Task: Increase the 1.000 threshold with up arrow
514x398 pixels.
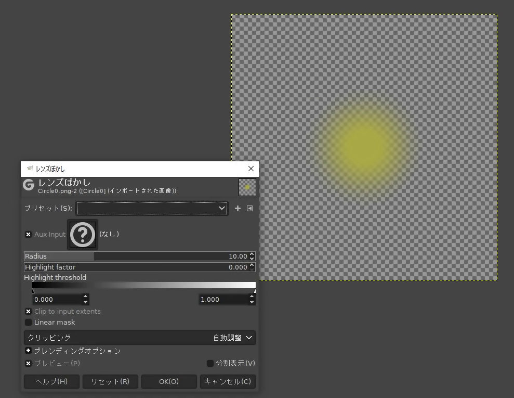Action: tap(252, 297)
